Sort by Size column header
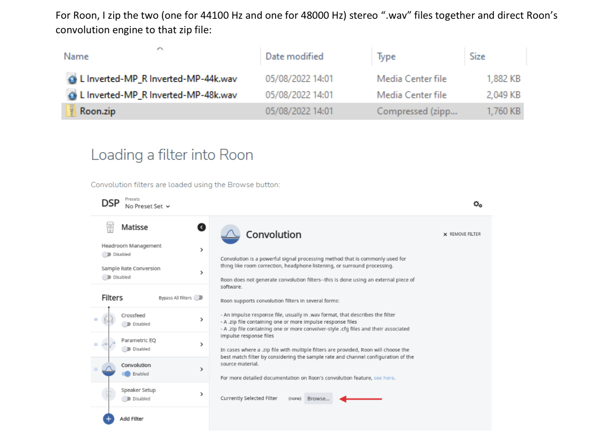Image resolution: width=610 pixels, height=436 pixels. [477, 57]
